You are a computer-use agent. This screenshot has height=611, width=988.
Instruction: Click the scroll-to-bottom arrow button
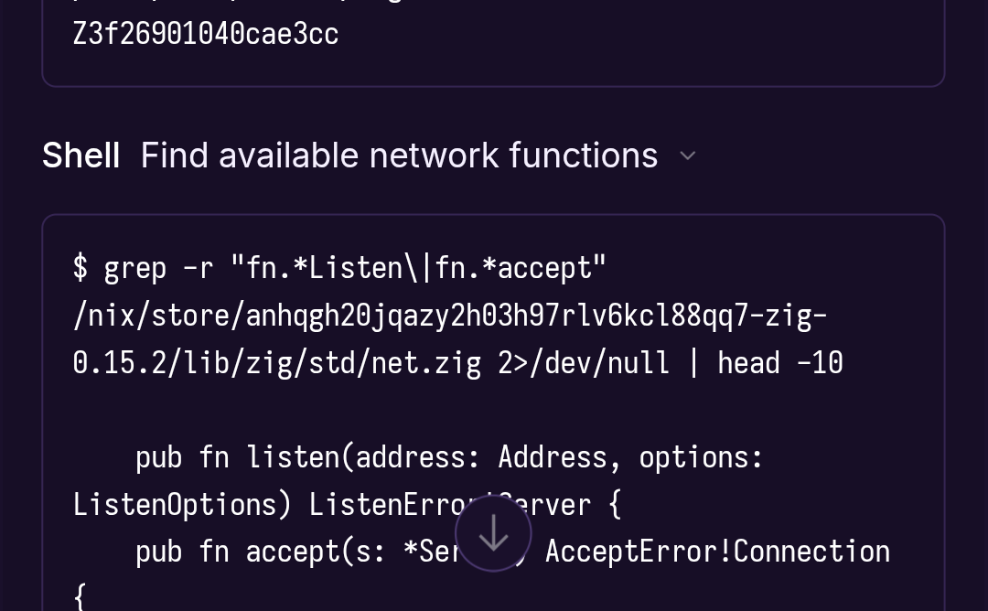coord(493,533)
